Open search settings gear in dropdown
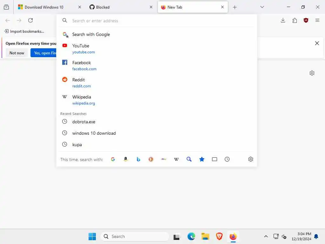This screenshot has height=244, width=325. (x=251, y=159)
